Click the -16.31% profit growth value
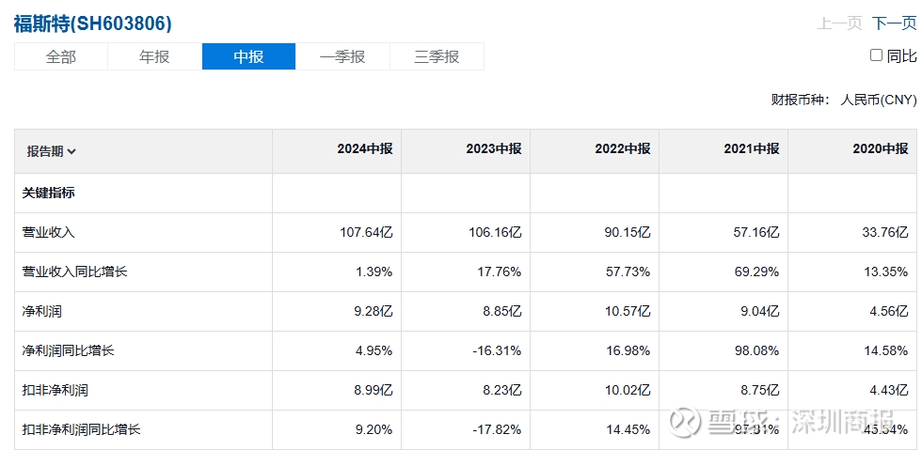The width and height of the screenshot is (922, 450). (498, 350)
